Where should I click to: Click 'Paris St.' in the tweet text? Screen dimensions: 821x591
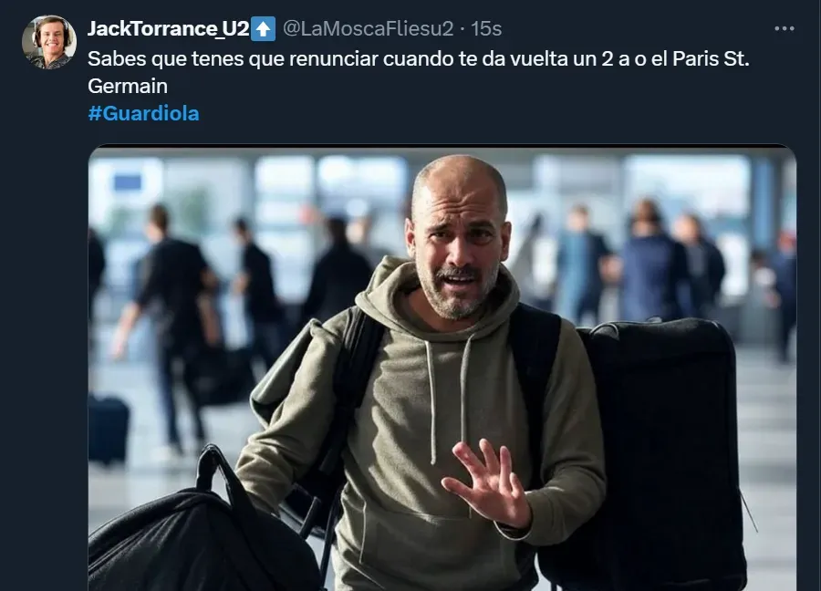pyautogui.click(x=711, y=58)
